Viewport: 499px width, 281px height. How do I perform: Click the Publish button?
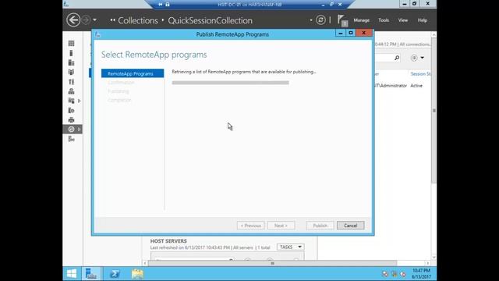pos(320,226)
